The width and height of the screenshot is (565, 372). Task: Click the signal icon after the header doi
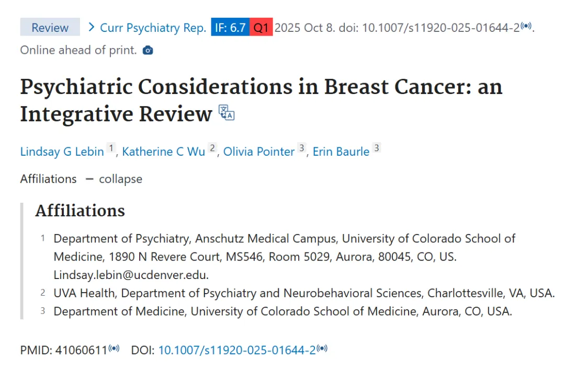pyautogui.click(x=526, y=27)
